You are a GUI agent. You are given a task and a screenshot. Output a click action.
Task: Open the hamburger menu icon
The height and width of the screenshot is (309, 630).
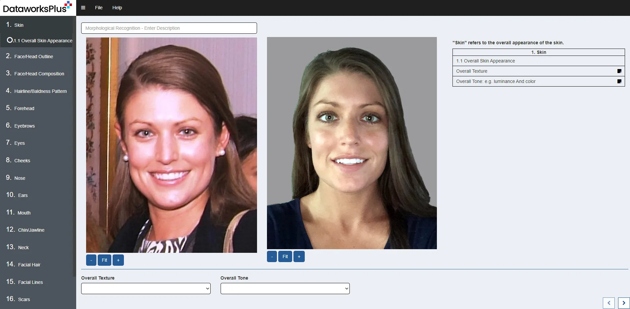coord(83,8)
